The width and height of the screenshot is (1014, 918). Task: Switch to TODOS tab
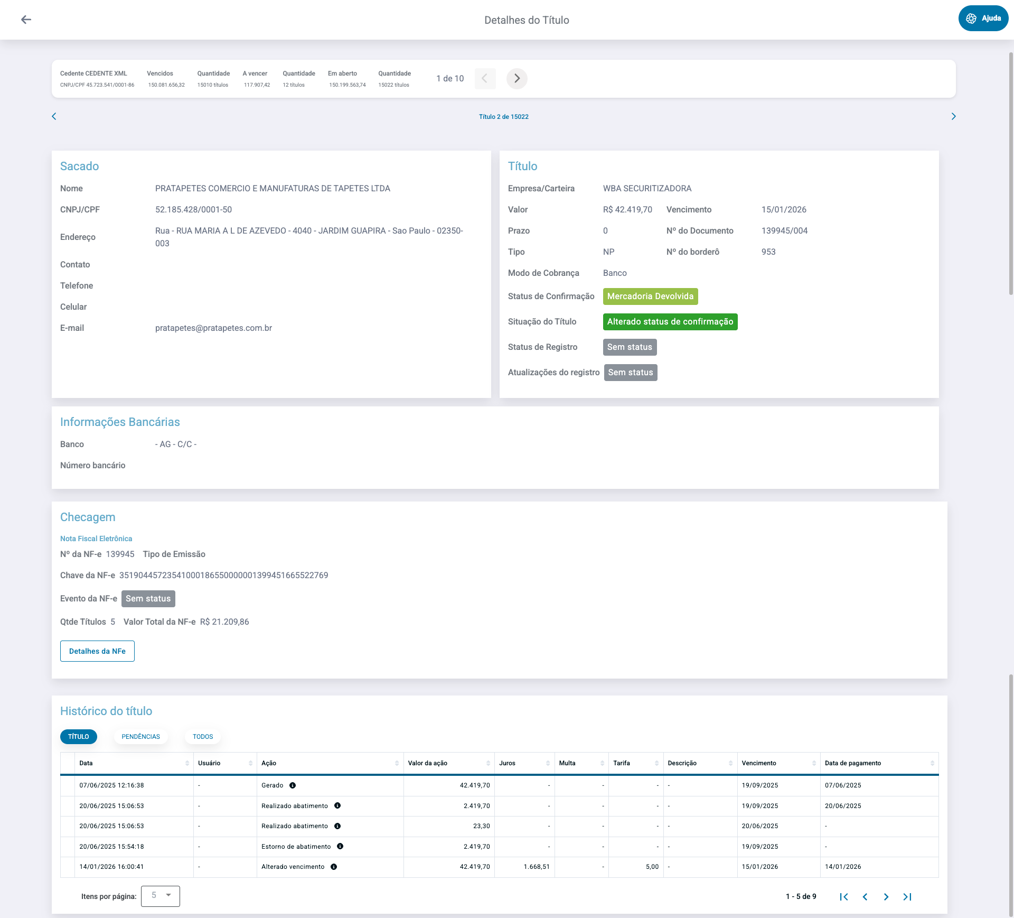[203, 737]
